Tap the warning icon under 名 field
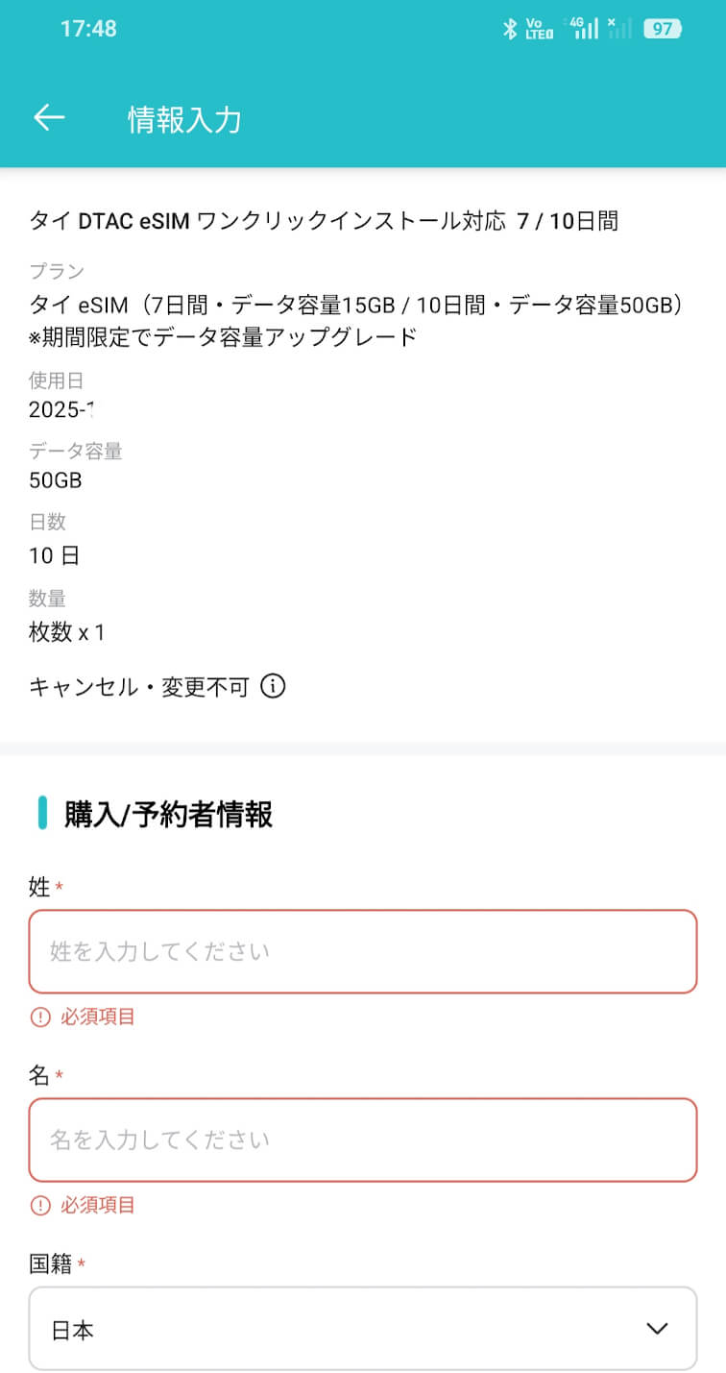 40,1205
